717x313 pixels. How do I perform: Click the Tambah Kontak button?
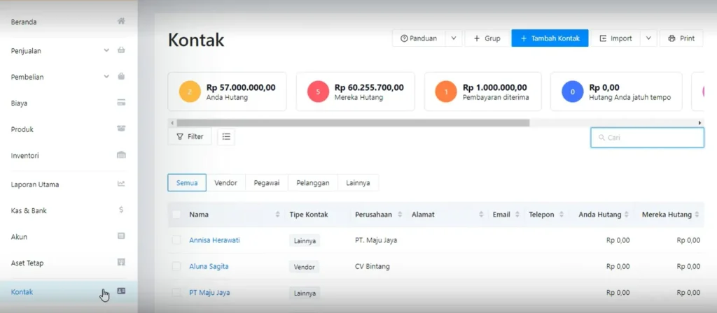pyautogui.click(x=550, y=38)
